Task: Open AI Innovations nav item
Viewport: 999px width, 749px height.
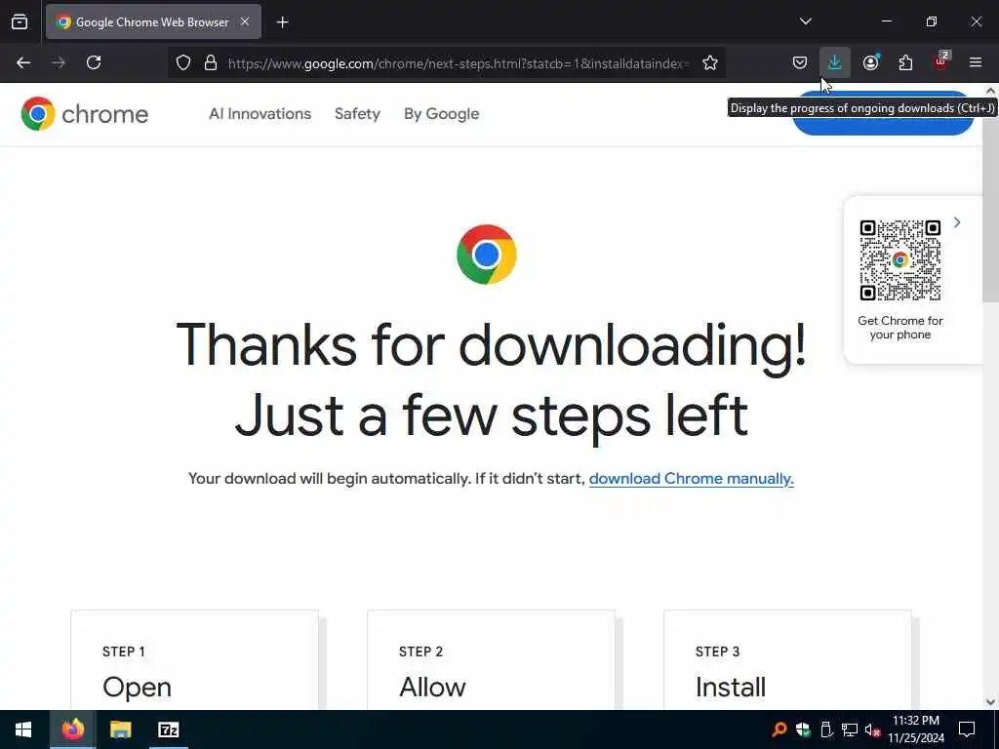Action: [260, 114]
